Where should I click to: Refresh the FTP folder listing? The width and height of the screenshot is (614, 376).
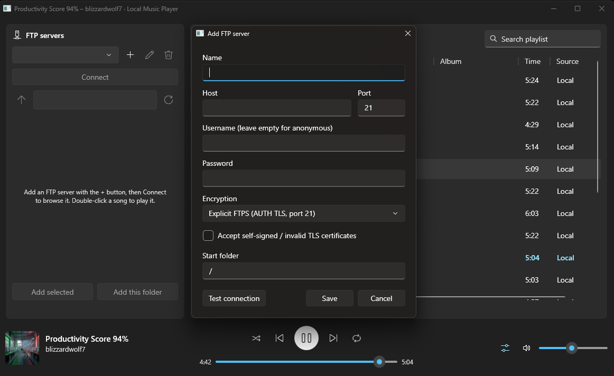[169, 100]
